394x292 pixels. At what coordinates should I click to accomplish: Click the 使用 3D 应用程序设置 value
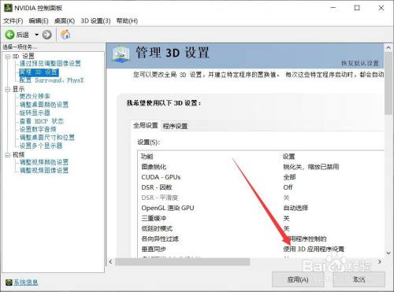coord(314,249)
